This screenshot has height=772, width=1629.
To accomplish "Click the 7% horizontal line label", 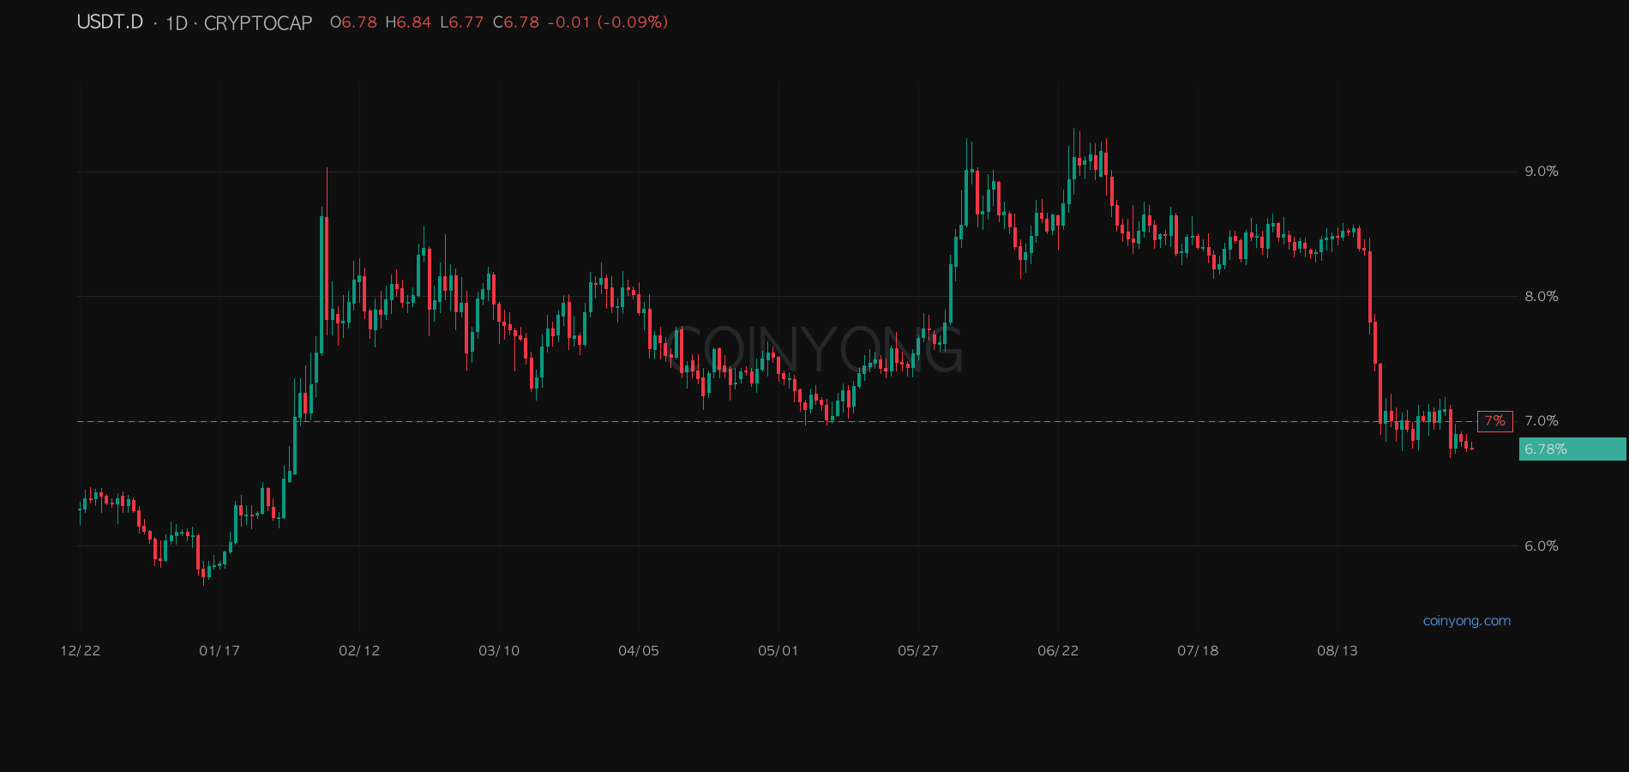I will coord(1494,421).
